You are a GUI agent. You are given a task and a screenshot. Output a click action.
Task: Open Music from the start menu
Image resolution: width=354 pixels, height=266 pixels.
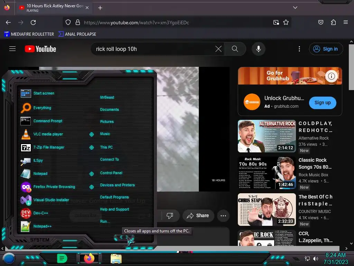pos(105,134)
